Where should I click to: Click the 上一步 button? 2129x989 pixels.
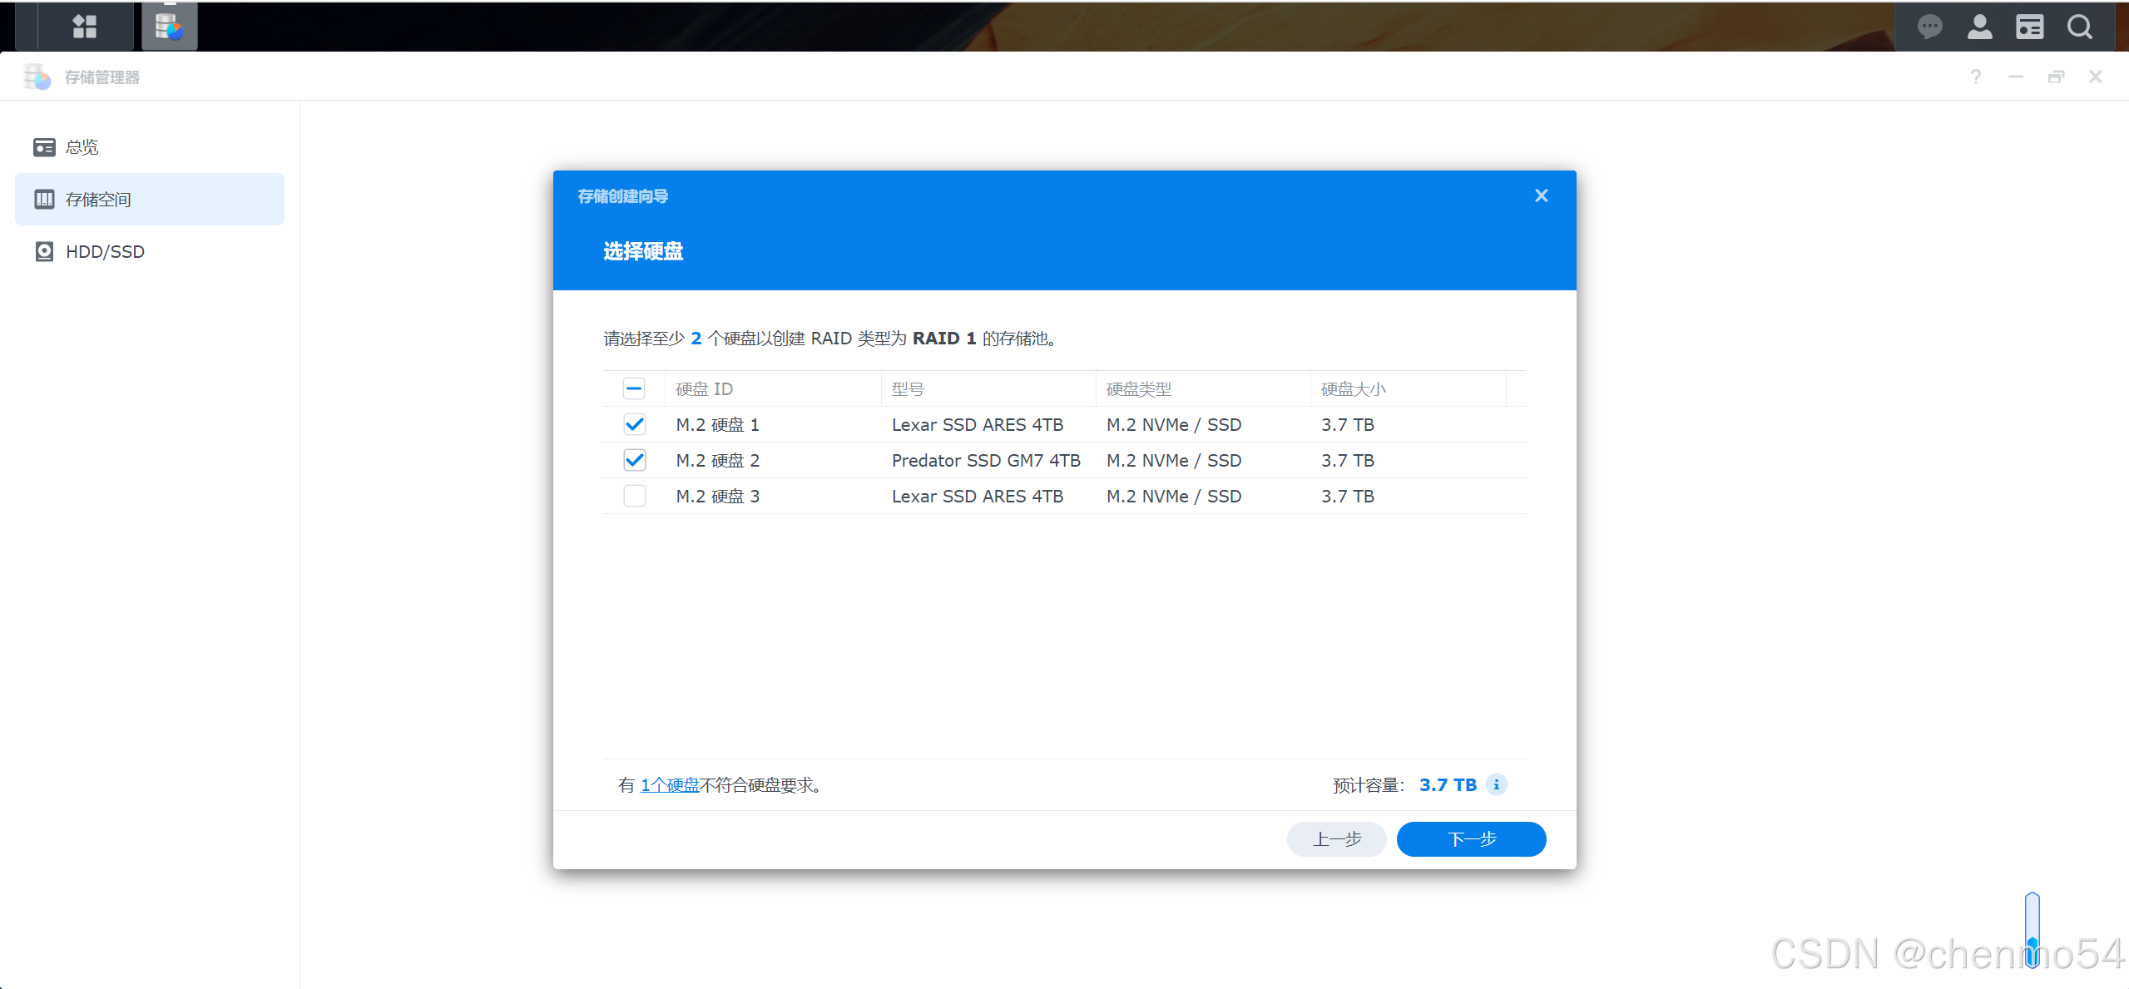point(1336,839)
